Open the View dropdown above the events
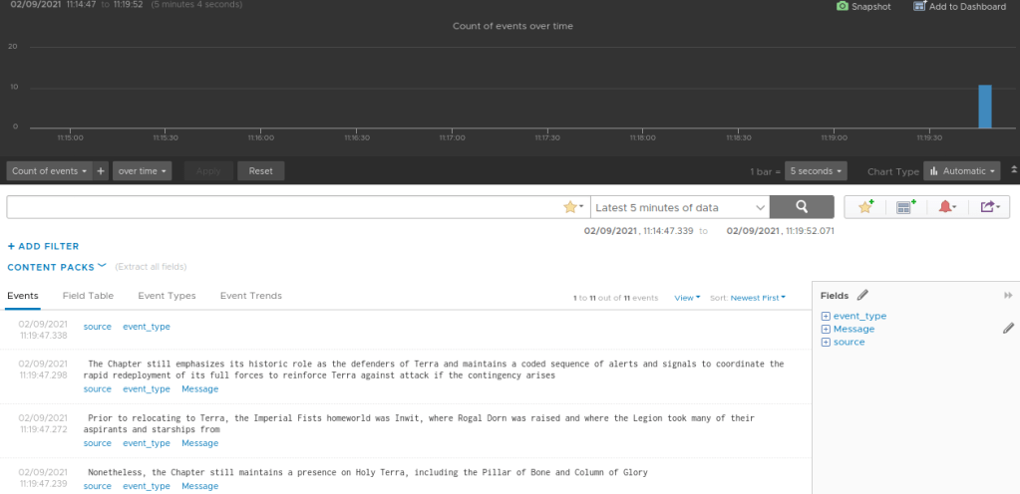Screen dimensions: 1020x494 (687, 298)
